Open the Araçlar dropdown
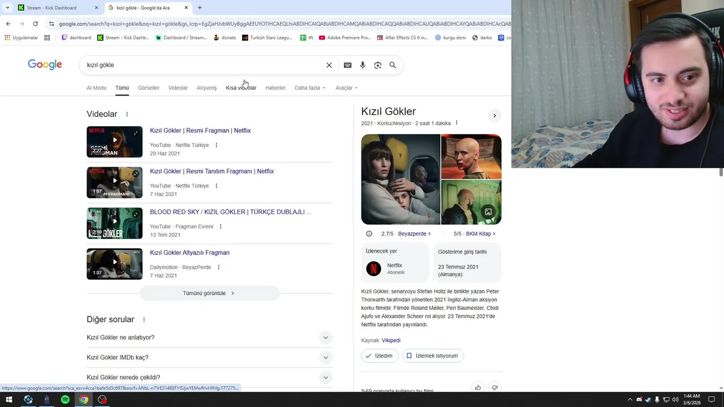 (347, 88)
